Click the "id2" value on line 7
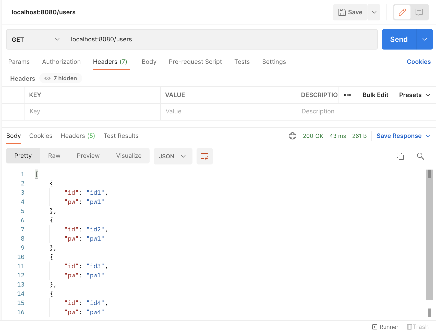 (95, 229)
